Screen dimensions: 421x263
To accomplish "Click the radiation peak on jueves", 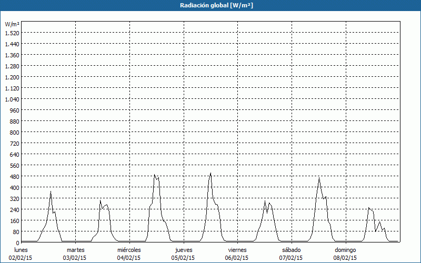I will pos(211,173).
